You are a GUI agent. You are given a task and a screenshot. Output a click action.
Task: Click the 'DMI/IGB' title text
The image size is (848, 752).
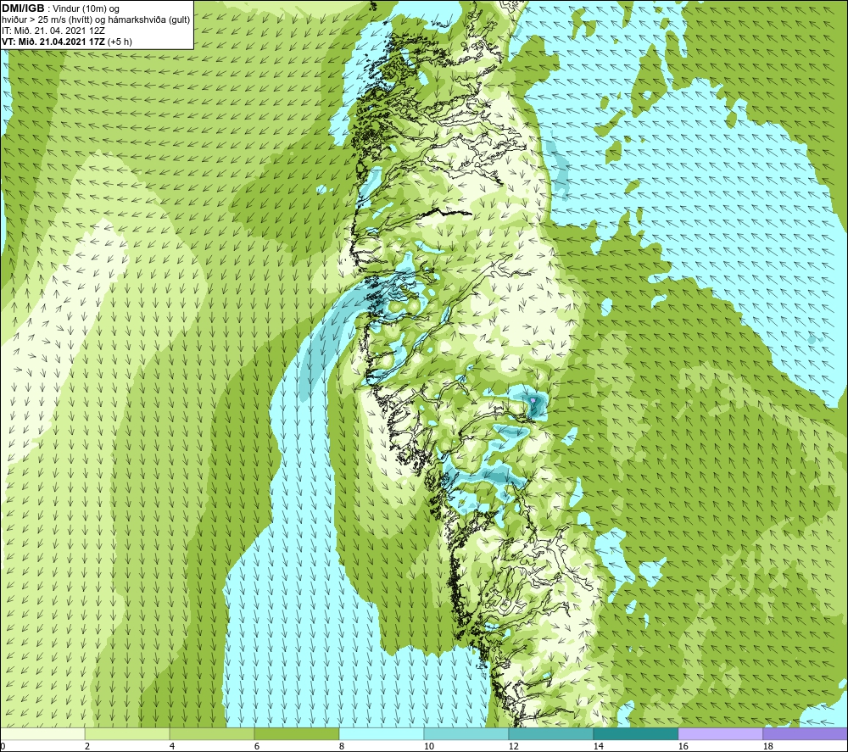tap(23, 8)
